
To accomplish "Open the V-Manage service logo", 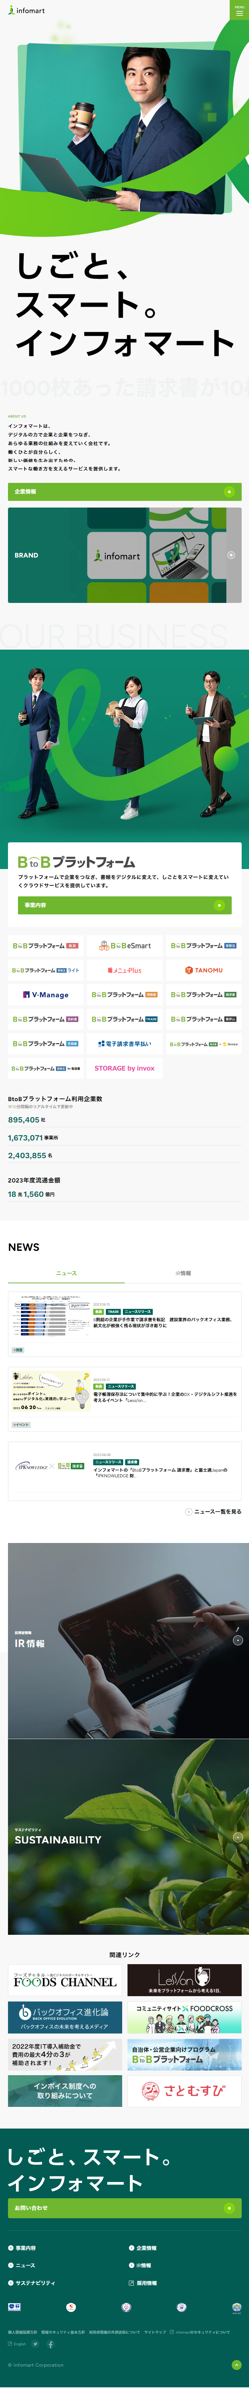I will (x=46, y=994).
